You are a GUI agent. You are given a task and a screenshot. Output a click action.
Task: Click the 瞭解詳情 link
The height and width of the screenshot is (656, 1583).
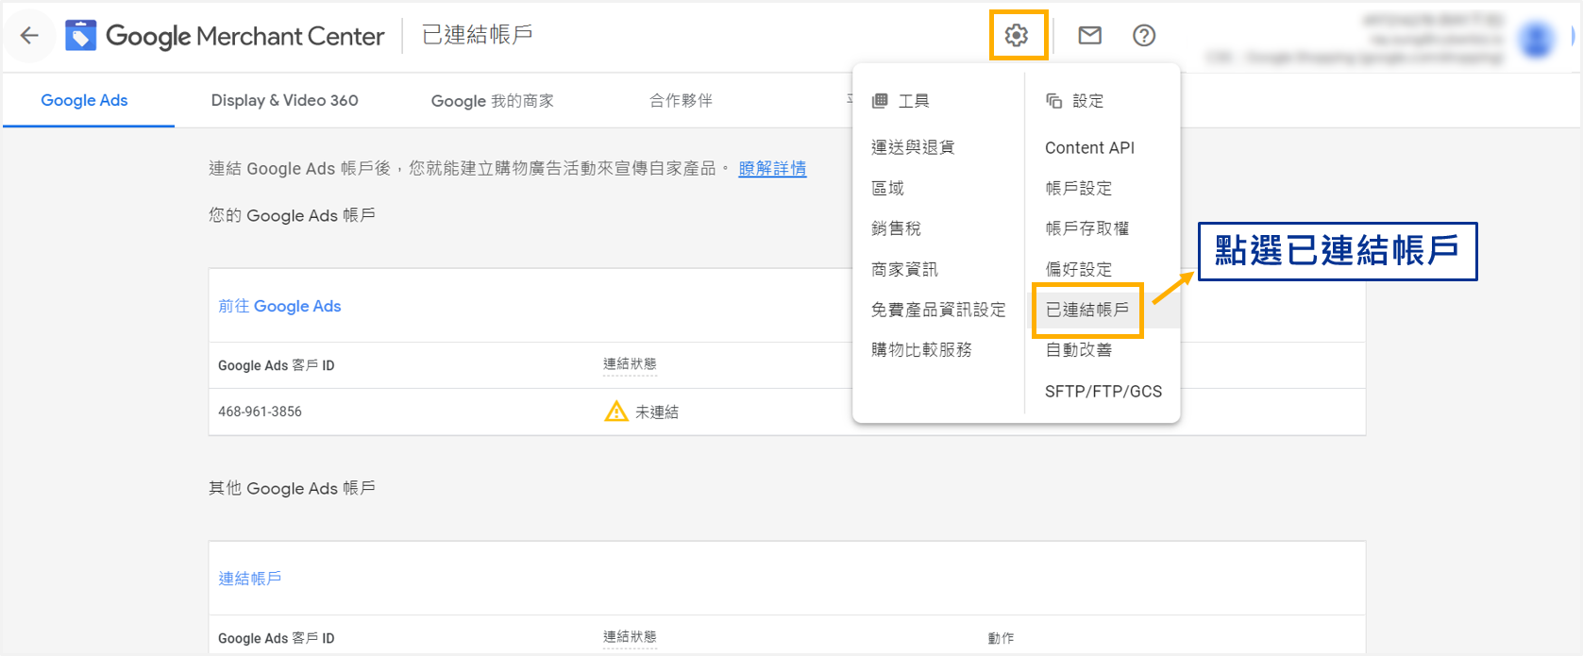[x=772, y=168]
